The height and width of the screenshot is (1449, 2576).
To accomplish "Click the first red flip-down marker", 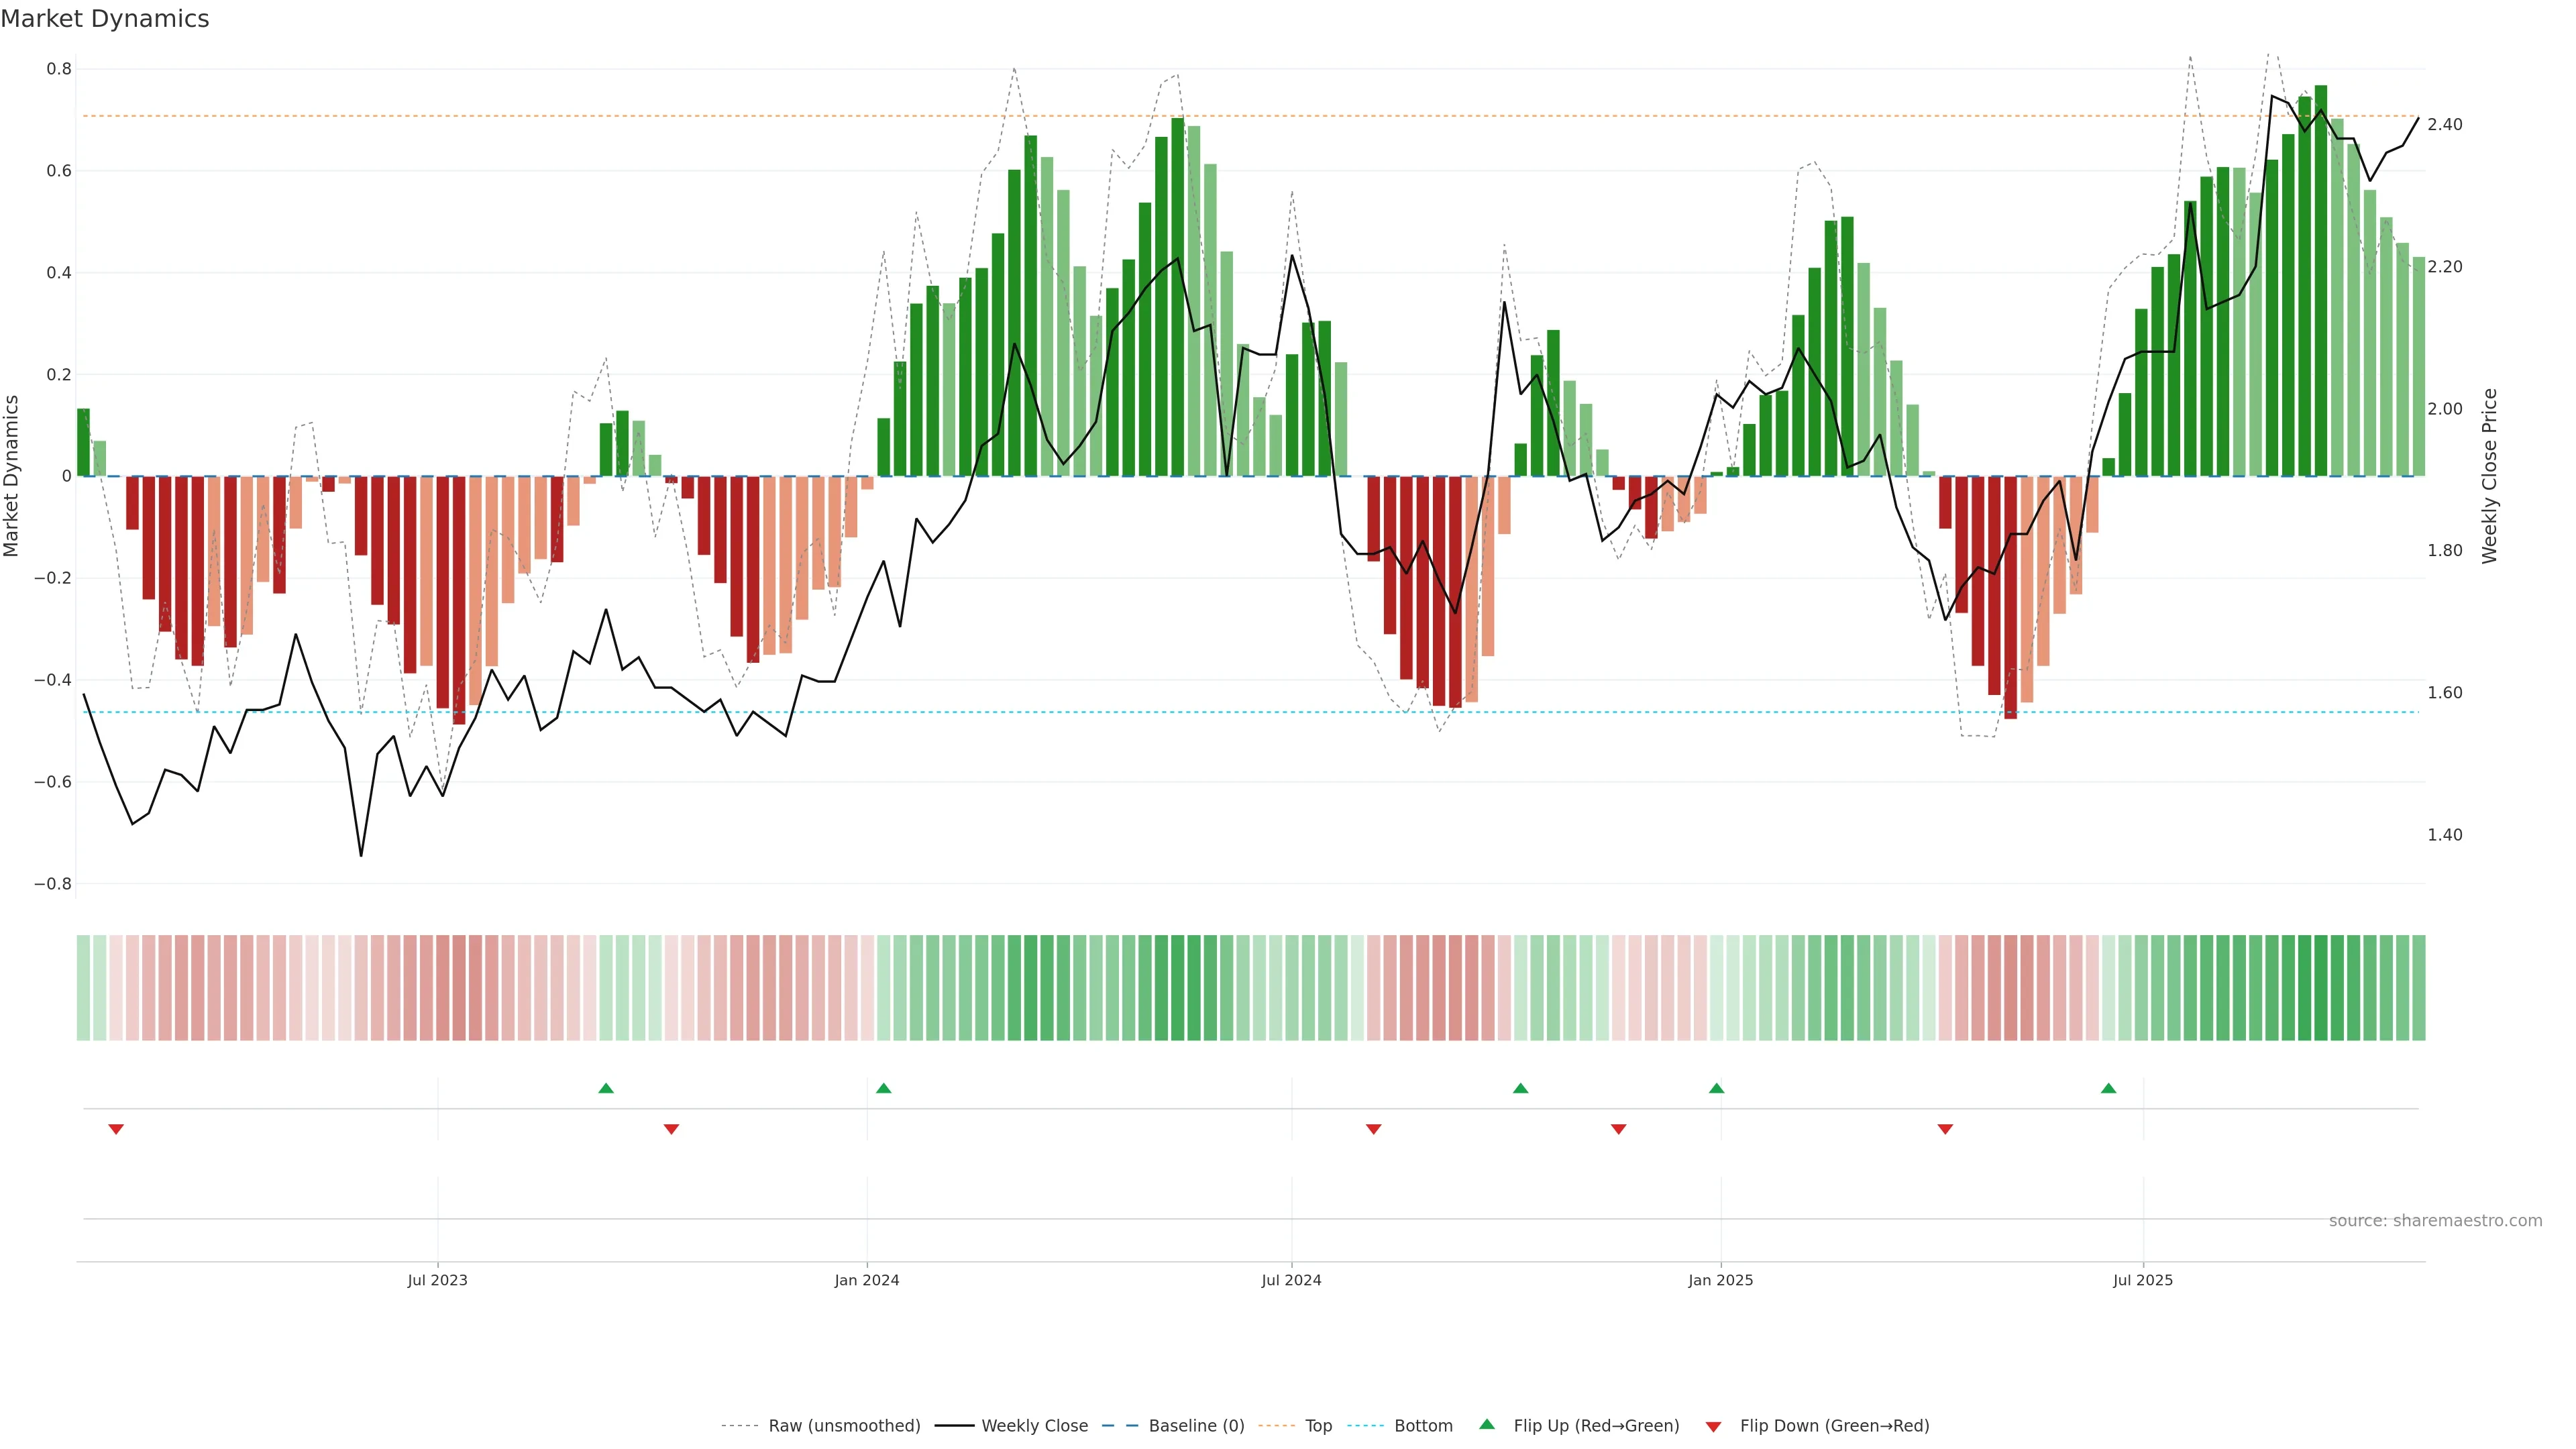I will [116, 1129].
